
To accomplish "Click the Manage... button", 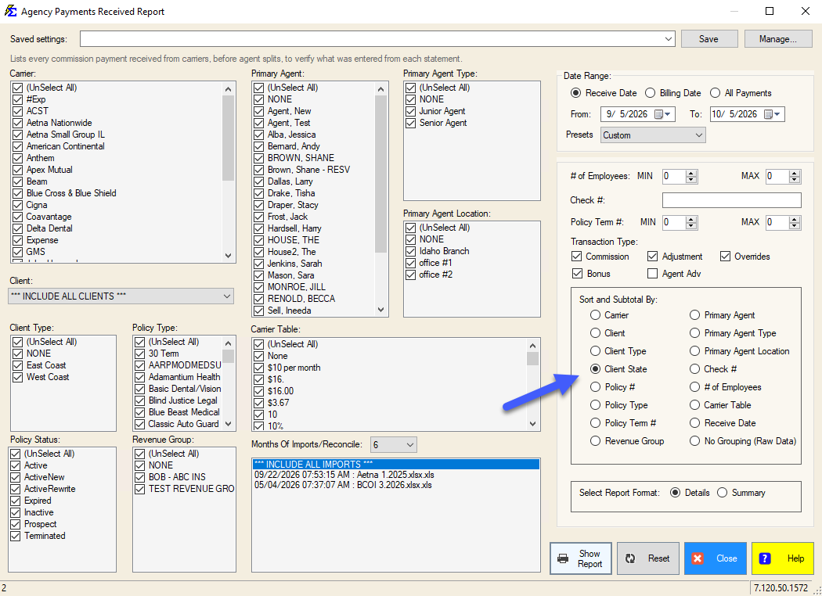I will pyautogui.click(x=778, y=39).
